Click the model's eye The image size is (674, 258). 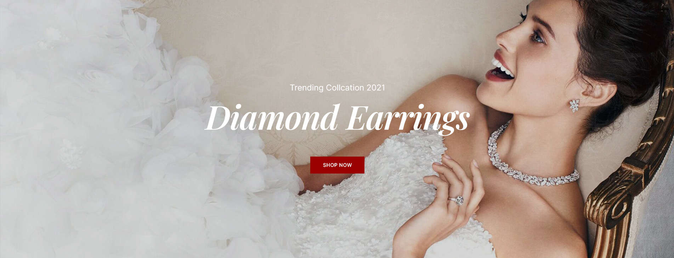538,37
